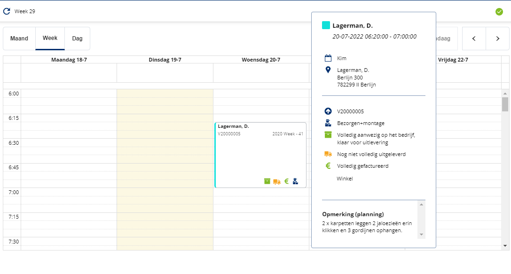Select the Dag view tab
The width and height of the screenshot is (511, 274).
[x=77, y=39]
